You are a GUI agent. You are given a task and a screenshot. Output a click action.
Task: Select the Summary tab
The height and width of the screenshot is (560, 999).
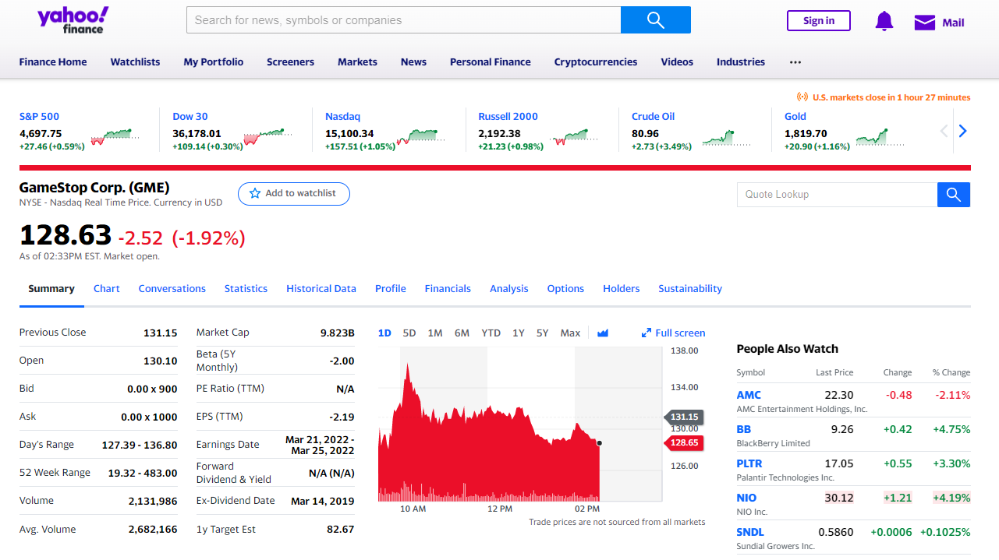[x=51, y=289]
